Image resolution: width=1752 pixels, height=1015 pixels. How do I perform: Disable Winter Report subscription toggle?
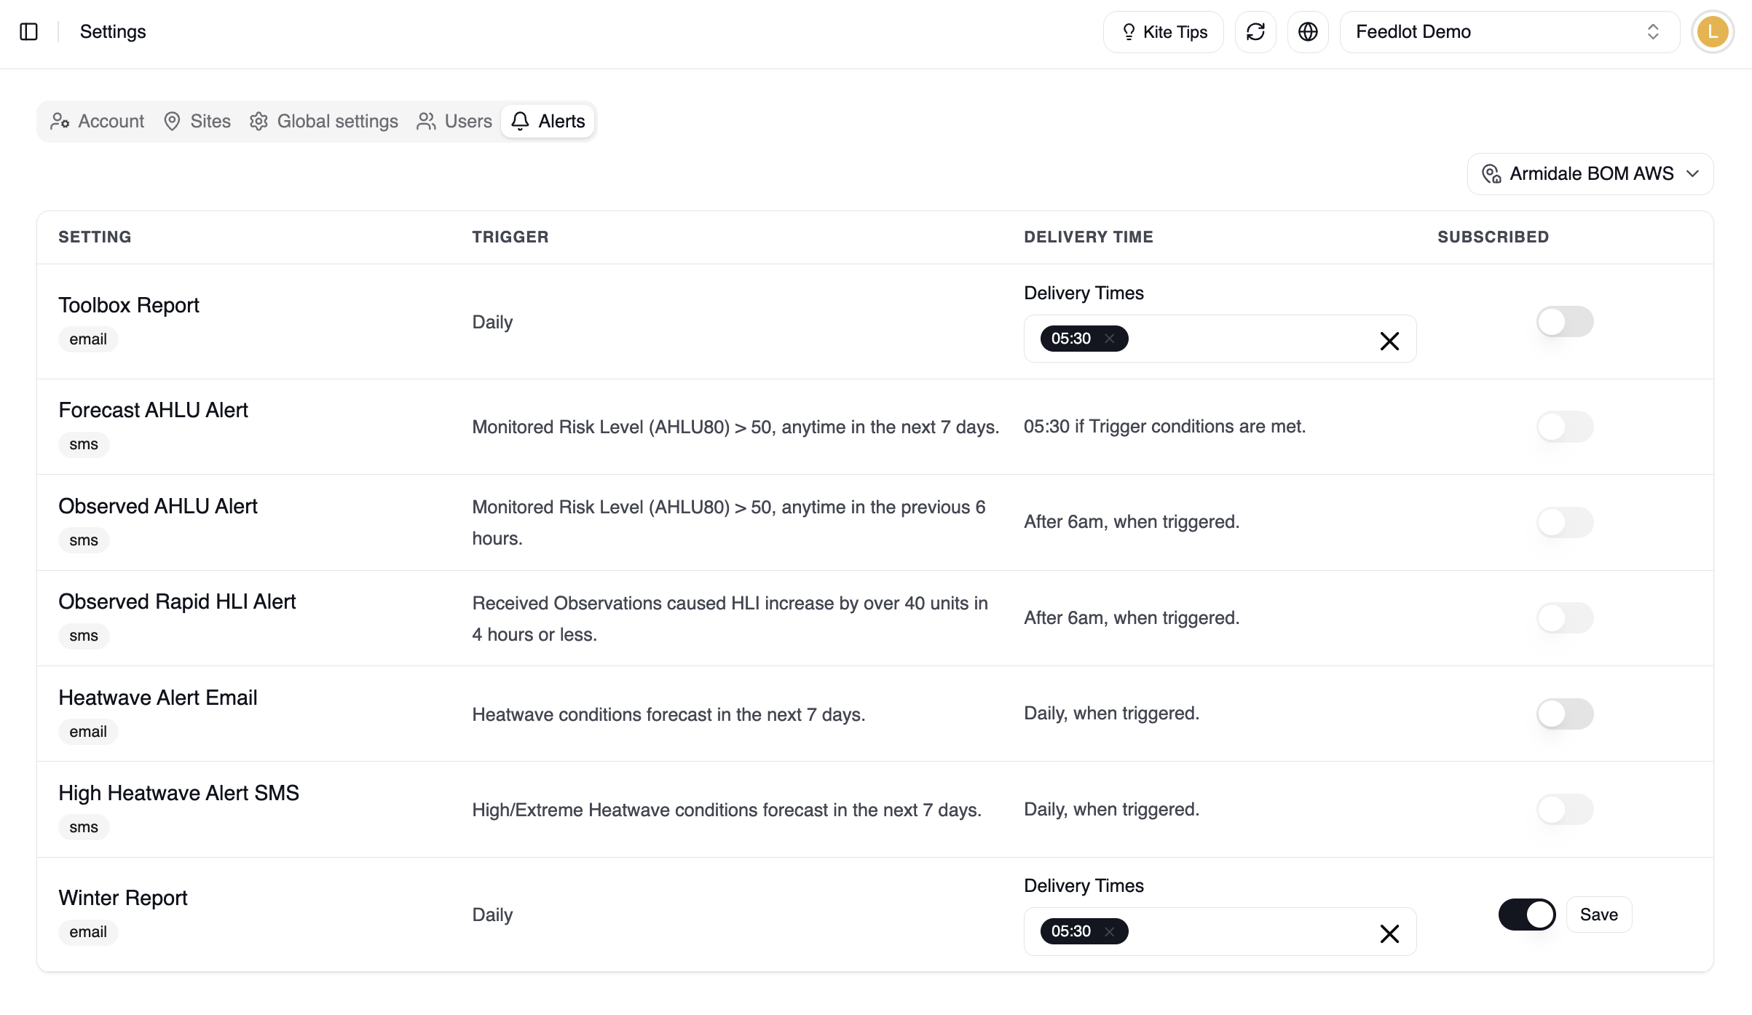click(1527, 915)
